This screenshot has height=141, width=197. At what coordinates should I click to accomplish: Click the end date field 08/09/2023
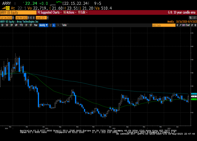(21, 18)
